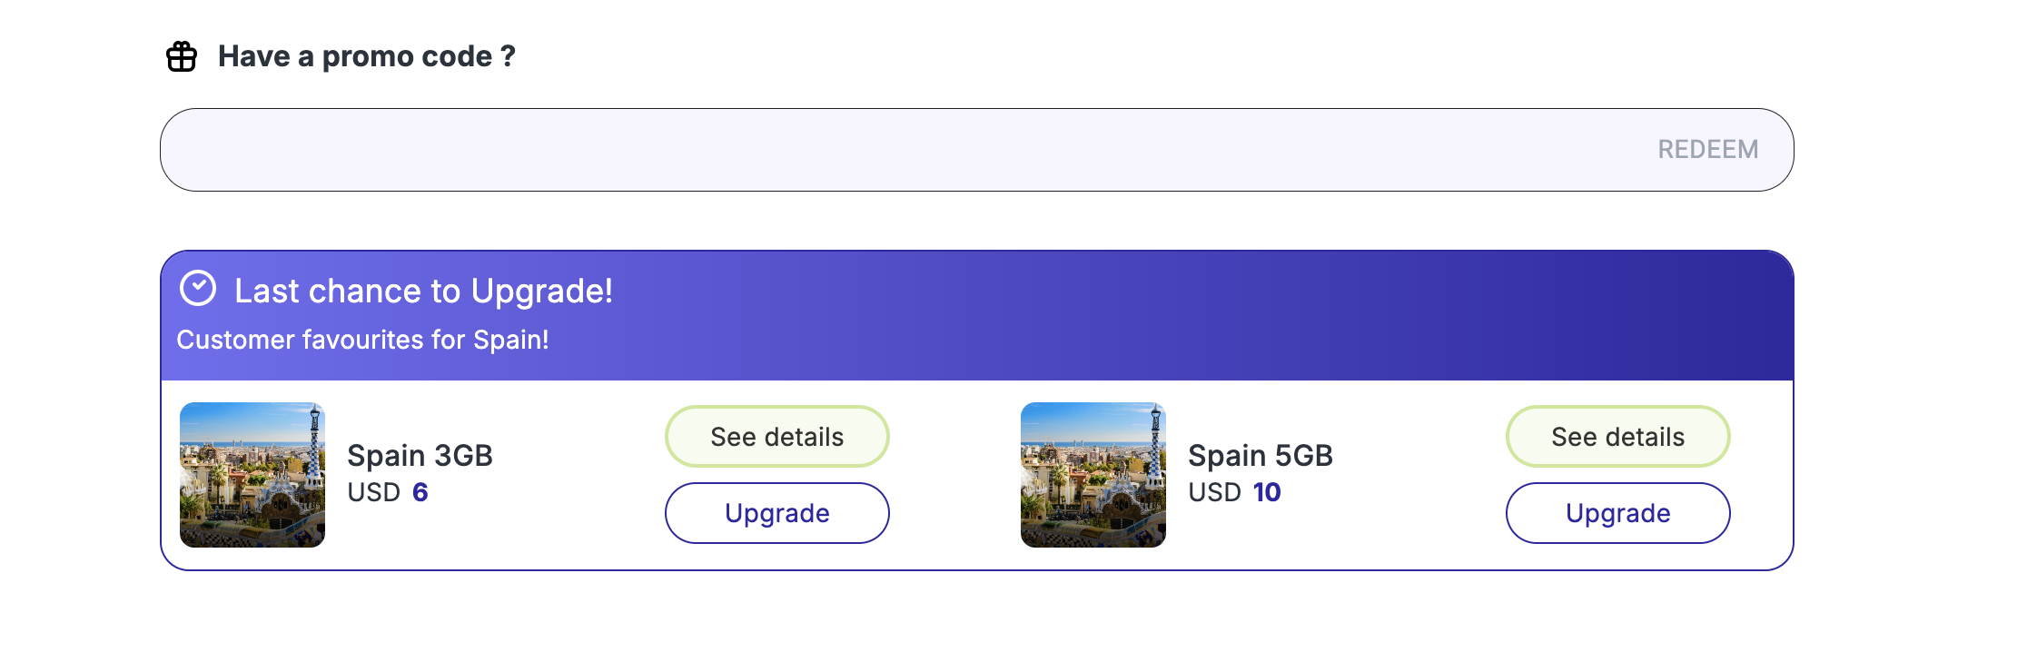2027x672 pixels.
Task: Click the clock checkmark icon in banner
Action: (x=198, y=288)
